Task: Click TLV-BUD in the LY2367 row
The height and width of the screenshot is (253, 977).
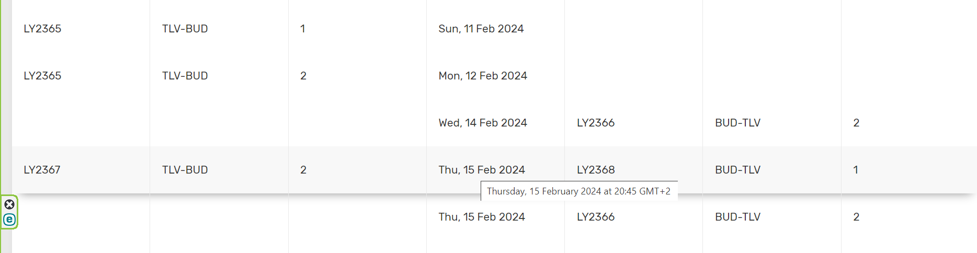Action: (x=185, y=170)
